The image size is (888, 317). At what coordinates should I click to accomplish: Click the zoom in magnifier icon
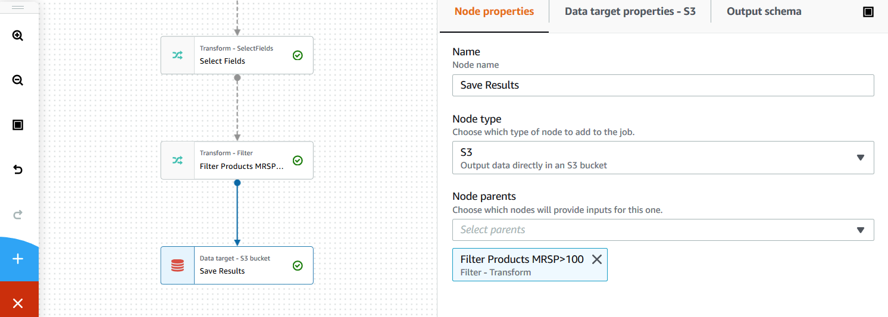coord(18,36)
